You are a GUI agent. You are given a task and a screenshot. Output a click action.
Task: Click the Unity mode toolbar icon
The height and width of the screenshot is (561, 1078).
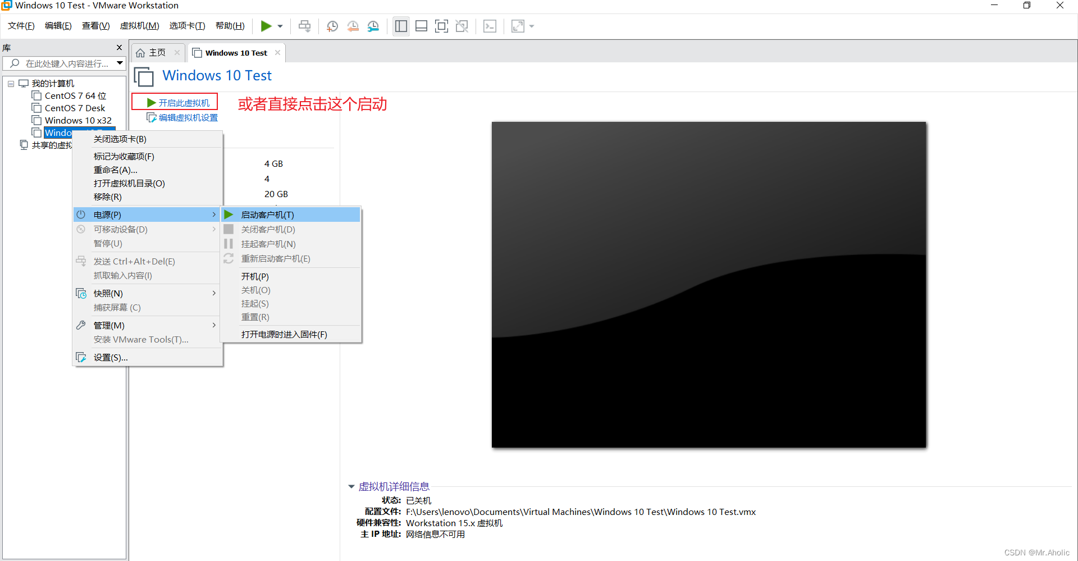(x=462, y=26)
